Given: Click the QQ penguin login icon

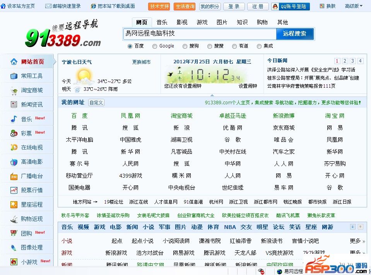Looking at the screenshot, I should point(275,7).
